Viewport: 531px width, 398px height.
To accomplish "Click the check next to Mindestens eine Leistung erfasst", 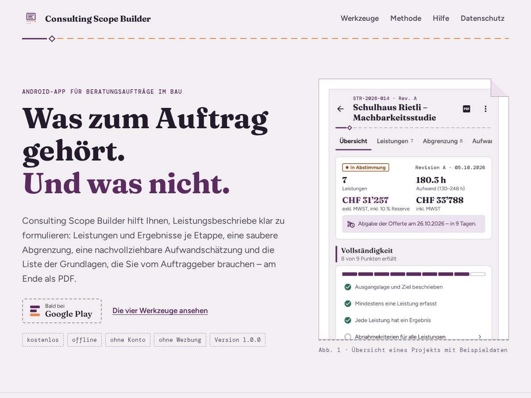I will [x=348, y=304].
